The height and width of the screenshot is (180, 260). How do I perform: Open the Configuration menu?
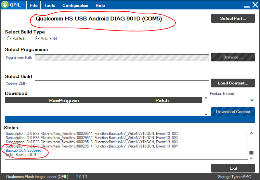[75, 5]
